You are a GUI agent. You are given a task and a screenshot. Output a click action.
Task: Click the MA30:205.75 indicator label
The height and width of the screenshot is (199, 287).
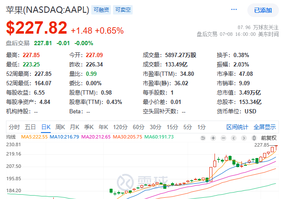click(x=128, y=137)
